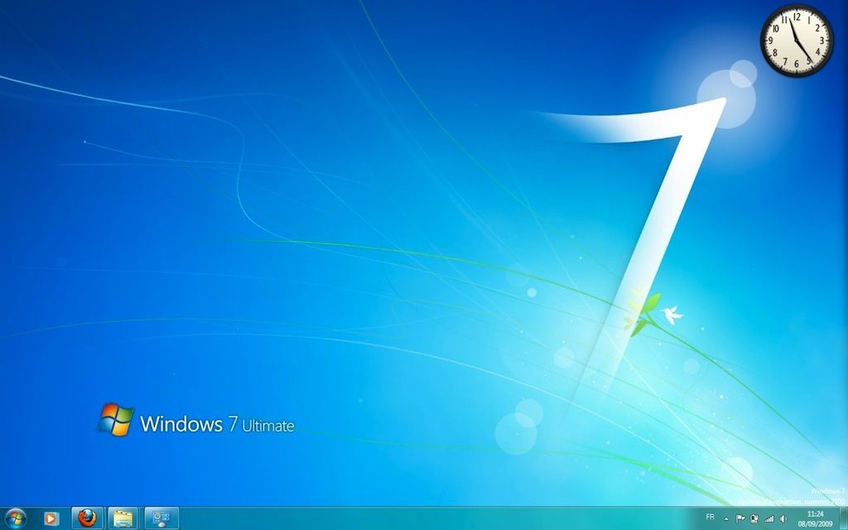Click the speaker volume tray icon
Image resolution: width=848 pixels, height=530 pixels.
[783, 518]
